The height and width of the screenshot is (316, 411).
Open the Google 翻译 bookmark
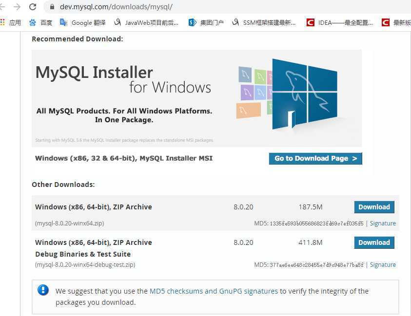[x=82, y=23]
